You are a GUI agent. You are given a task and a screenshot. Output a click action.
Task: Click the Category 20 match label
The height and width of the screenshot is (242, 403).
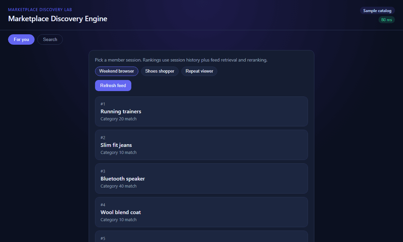pos(119,119)
